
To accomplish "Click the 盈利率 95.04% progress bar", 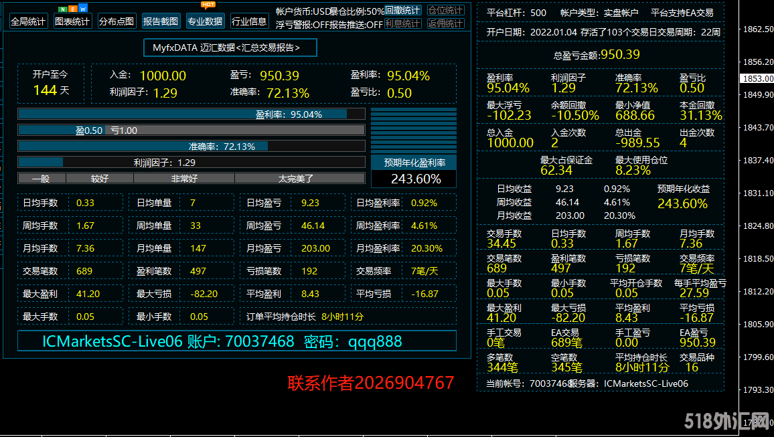I will 191,114.
